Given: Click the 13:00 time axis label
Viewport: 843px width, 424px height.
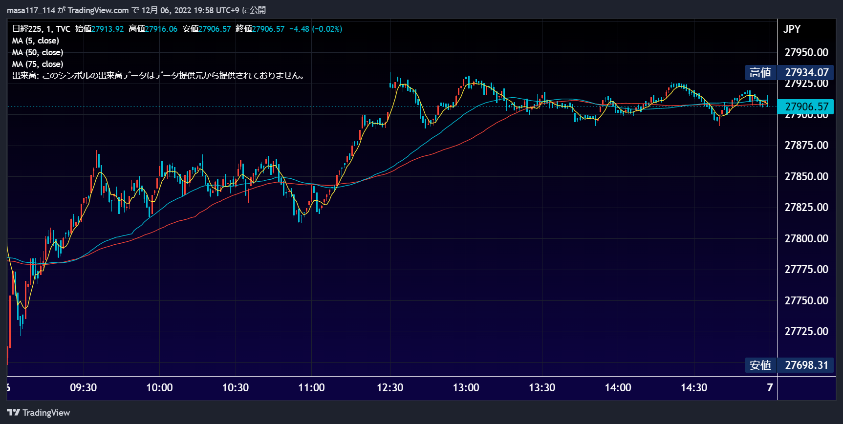Looking at the screenshot, I should pyautogui.click(x=466, y=388).
